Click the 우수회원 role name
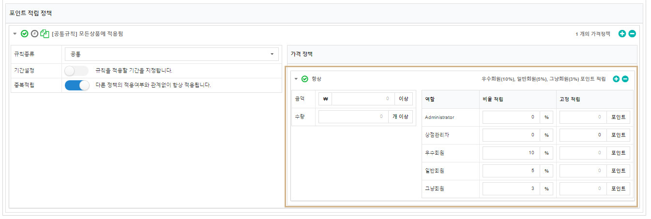 435,153
